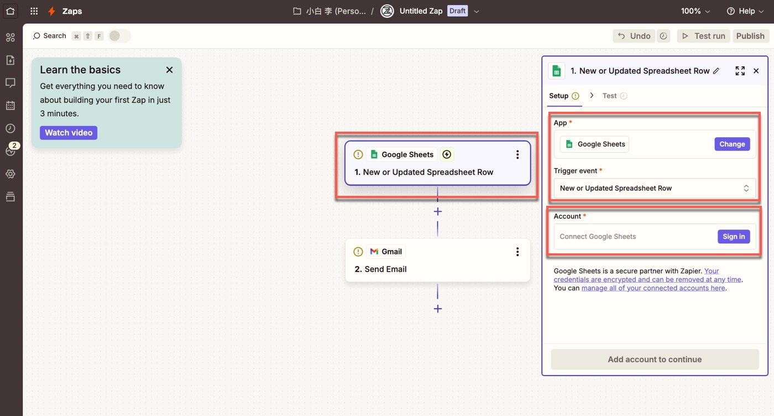
Task: Close the step configuration panel
Action: [756, 71]
